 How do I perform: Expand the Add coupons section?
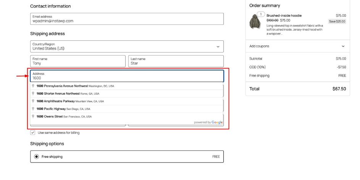click(297, 46)
